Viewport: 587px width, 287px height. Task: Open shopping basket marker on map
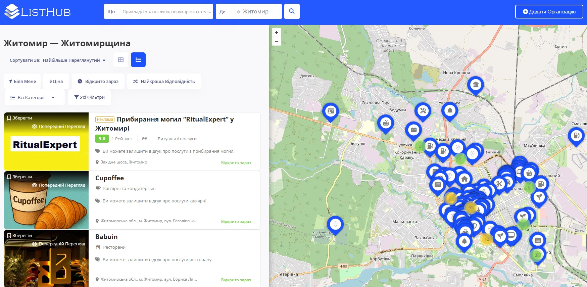coord(529,174)
